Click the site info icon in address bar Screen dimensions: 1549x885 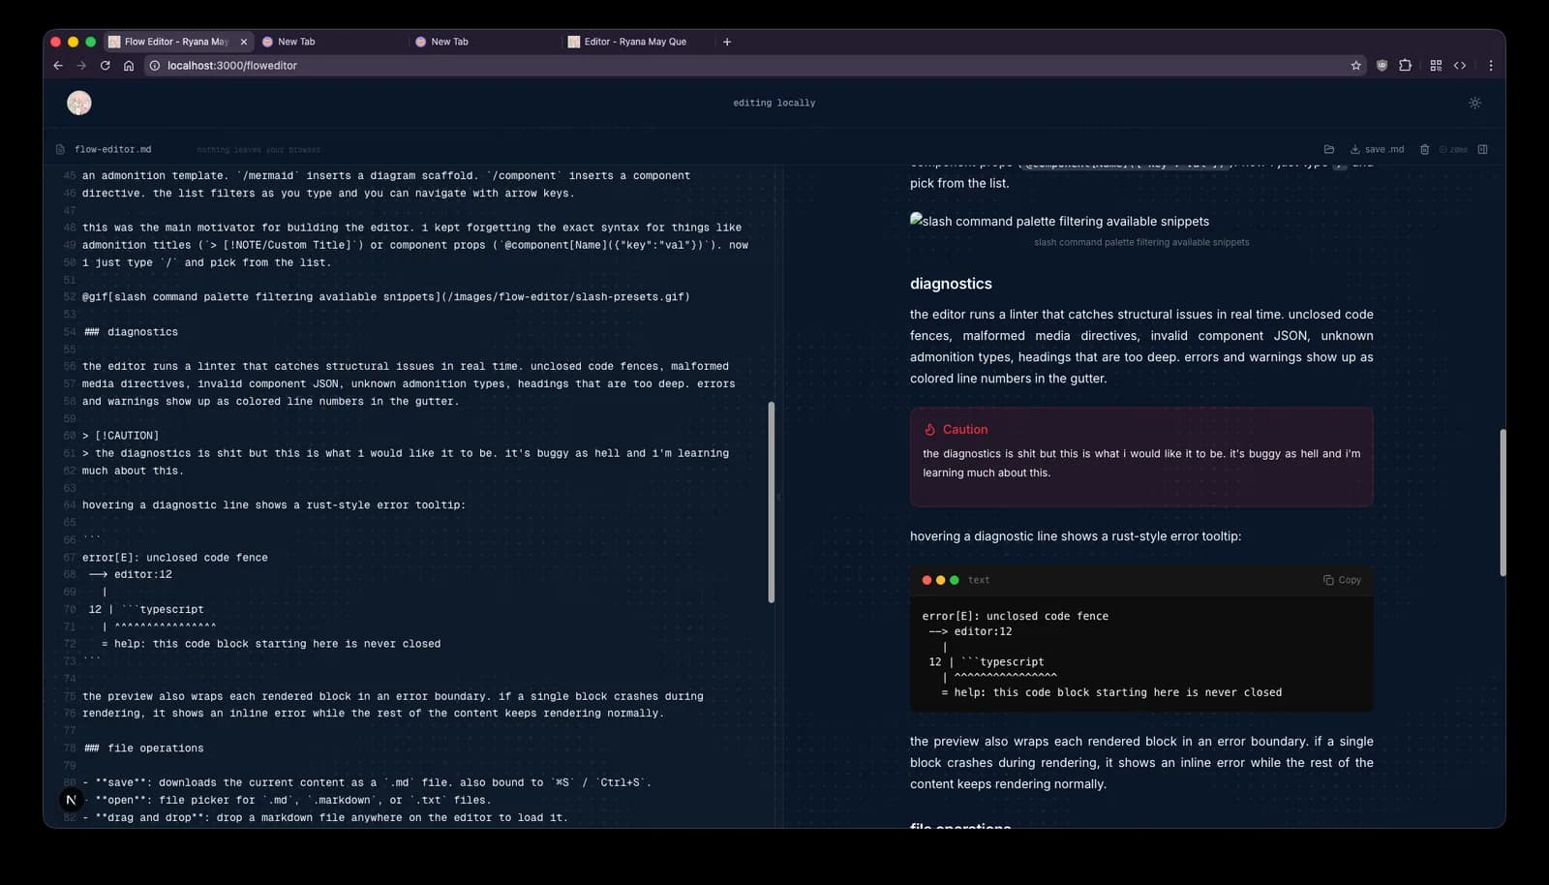point(154,66)
